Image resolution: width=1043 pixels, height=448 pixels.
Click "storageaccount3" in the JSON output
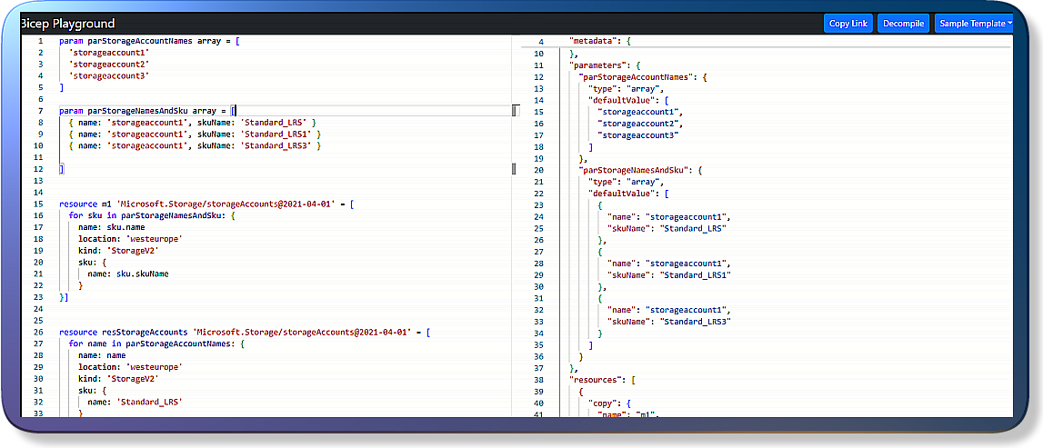[x=638, y=134]
